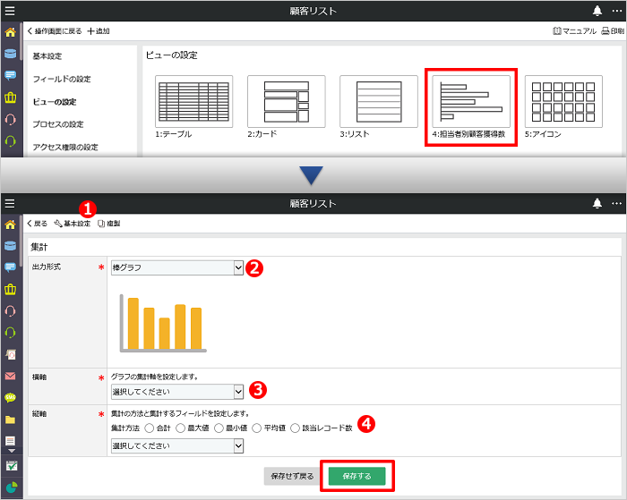Image resolution: width=627 pixels, height=500 pixels.
Task: Expand sidebar with the down arrow
Action: [12, 451]
